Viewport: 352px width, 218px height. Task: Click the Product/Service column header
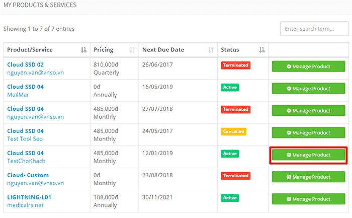pos(47,50)
